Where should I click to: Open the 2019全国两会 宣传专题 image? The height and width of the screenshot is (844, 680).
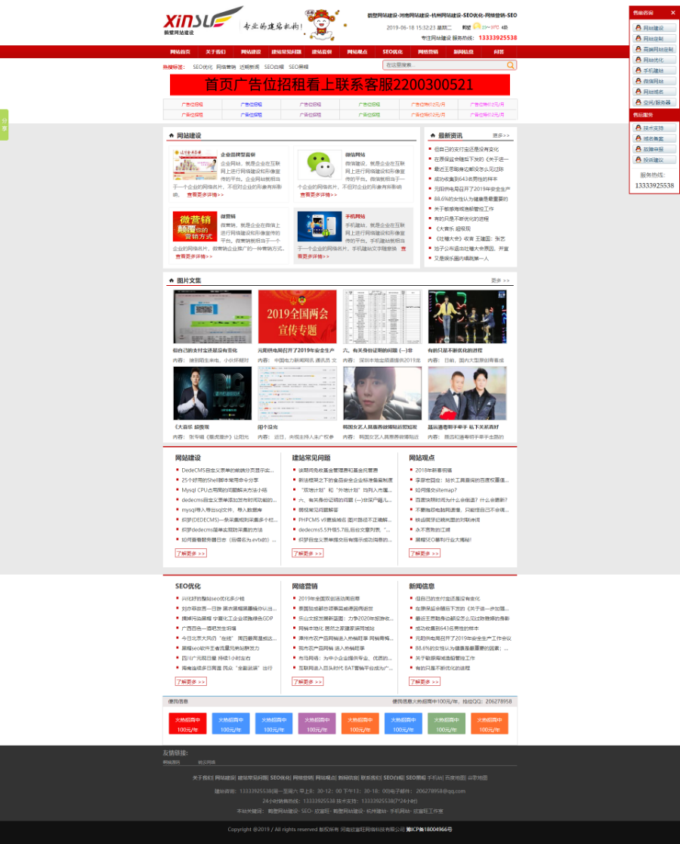click(297, 316)
